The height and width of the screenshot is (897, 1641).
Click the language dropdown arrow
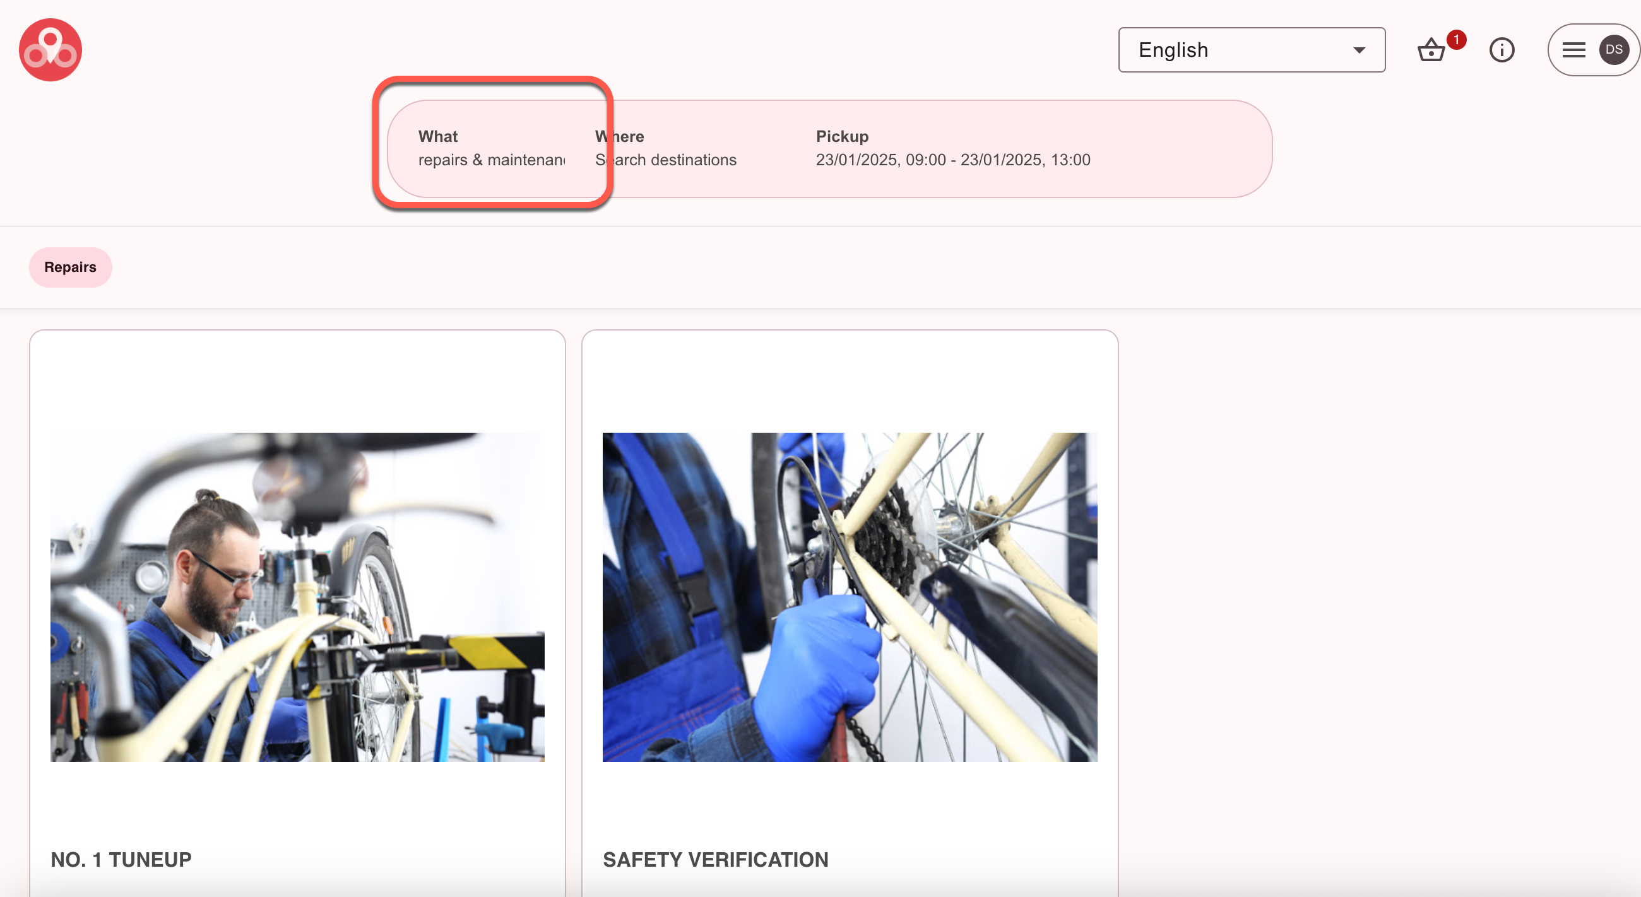click(1360, 50)
